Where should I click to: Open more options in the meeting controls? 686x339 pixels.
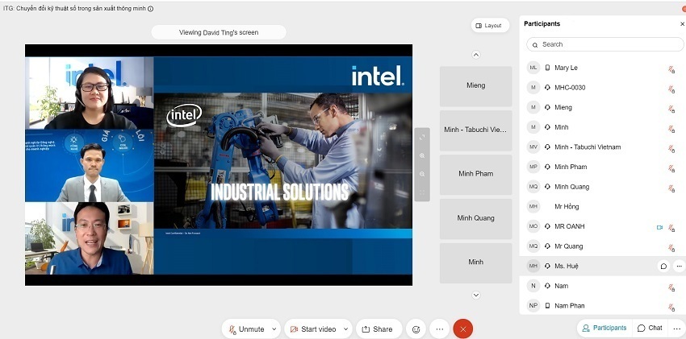pyautogui.click(x=440, y=329)
